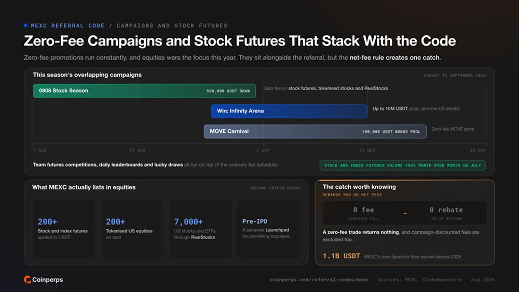Click the orange arrow between fee and rebate

pos(405,214)
